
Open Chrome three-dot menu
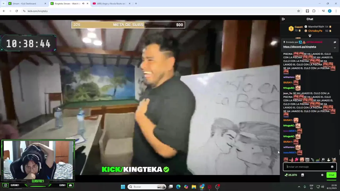click(336, 11)
